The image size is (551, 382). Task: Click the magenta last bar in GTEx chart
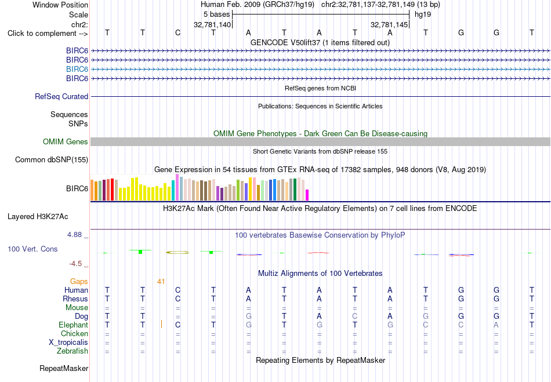pos(307,195)
